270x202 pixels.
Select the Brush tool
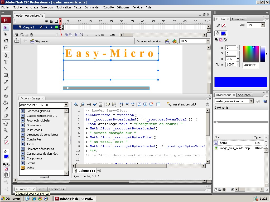[6, 88]
